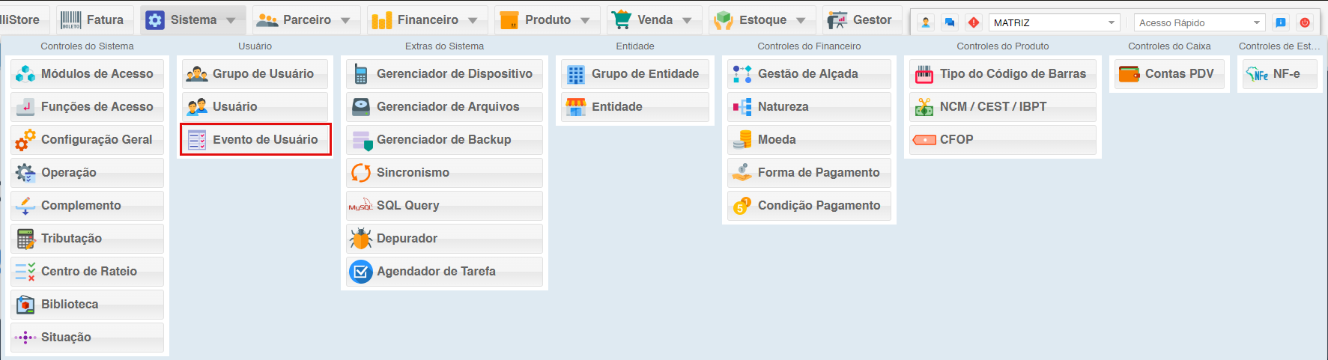
Task: Click the red power logout icon
Action: 1305,22
